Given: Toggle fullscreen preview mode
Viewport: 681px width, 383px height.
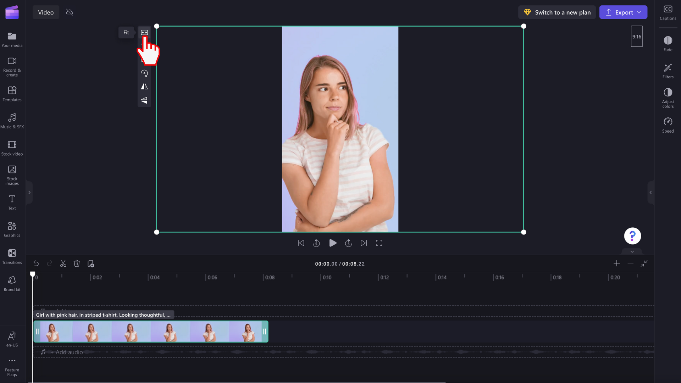Looking at the screenshot, I should point(379,243).
